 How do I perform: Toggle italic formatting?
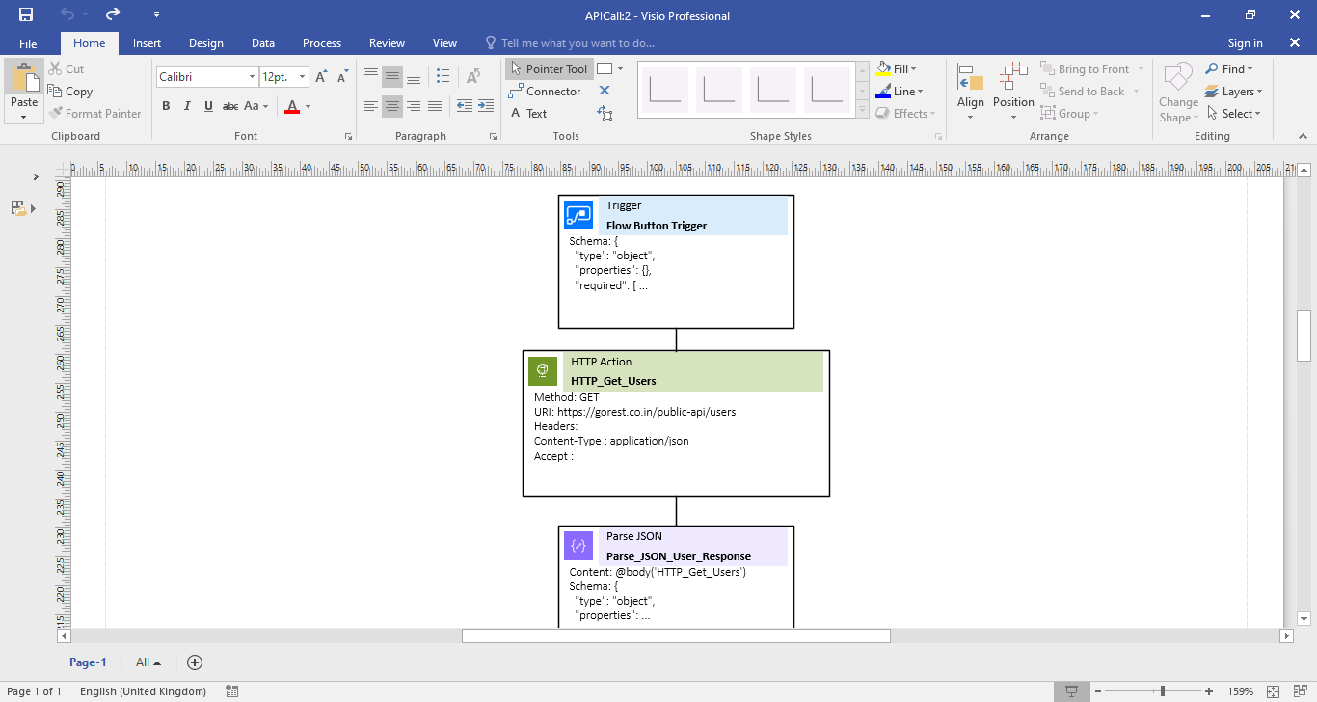pyautogui.click(x=187, y=106)
